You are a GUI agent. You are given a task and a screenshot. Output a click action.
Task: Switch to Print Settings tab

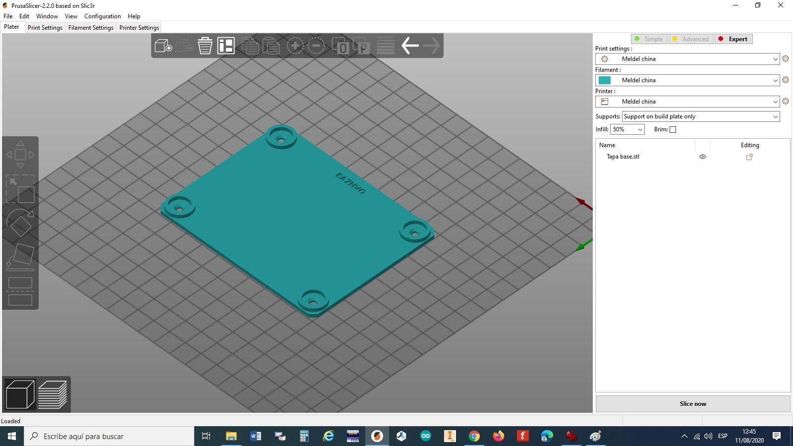45,28
